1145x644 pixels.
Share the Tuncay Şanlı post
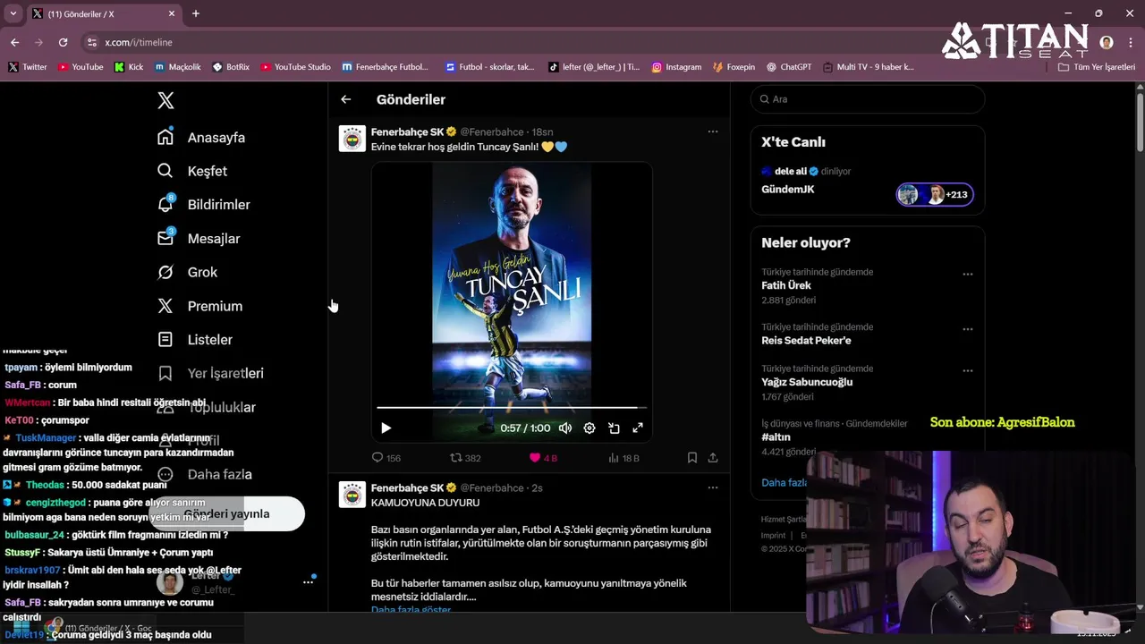(713, 458)
